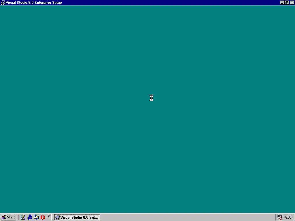This screenshot has height=221, width=295.
Task: Expand the Quick Launch overflow chevron
Action: pyautogui.click(x=49, y=216)
